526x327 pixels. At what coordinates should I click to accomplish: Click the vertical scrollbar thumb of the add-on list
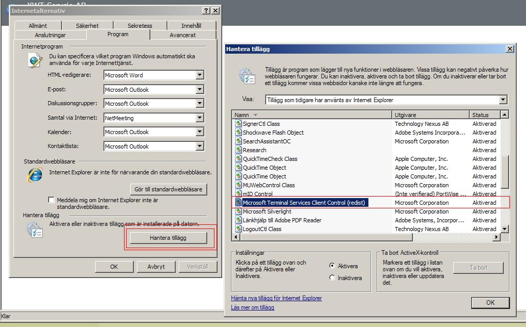pyautogui.click(x=504, y=172)
